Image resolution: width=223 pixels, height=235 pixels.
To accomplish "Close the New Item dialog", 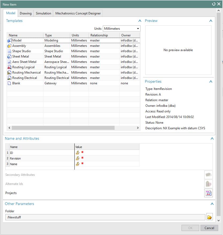I will coord(219,4).
